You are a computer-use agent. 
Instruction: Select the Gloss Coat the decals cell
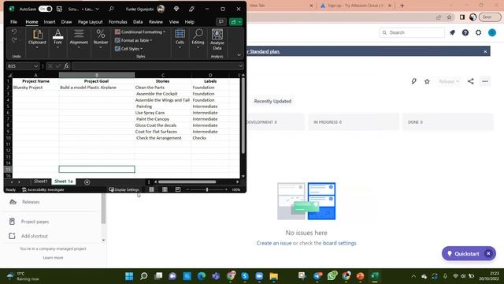coord(163,125)
